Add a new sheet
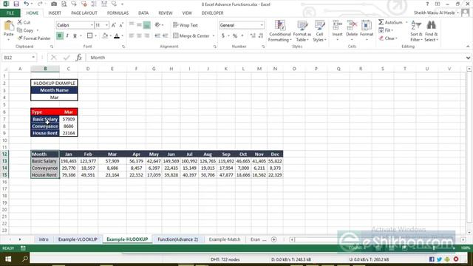This screenshot has width=473, height=266. pos(273,239)
